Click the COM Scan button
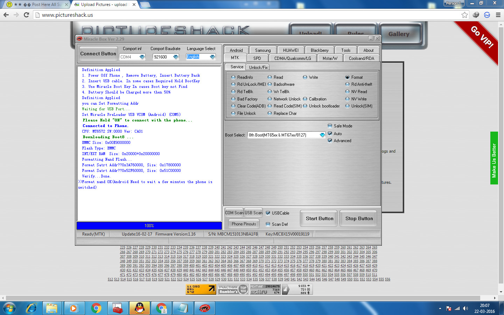This screenshot has height=315, width=504. click(x=234, y=213)
